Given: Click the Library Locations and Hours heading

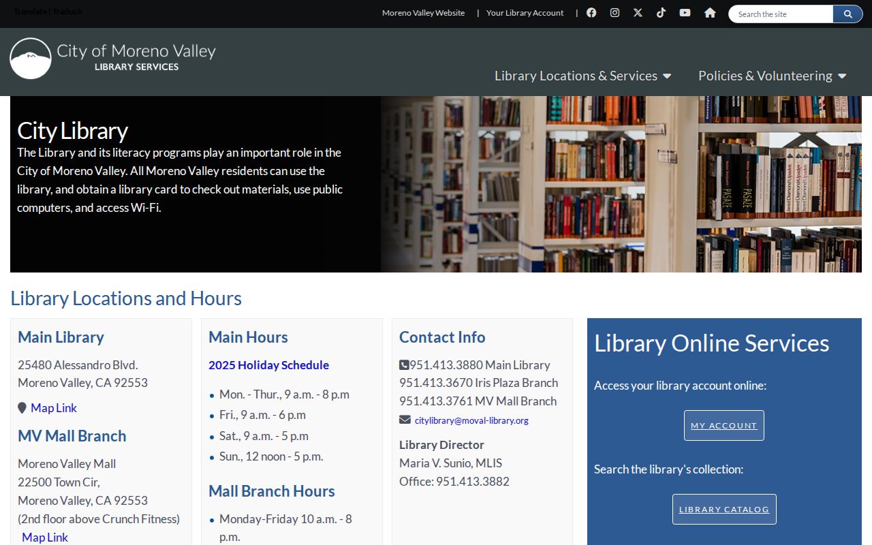Looking at the screenshot, I should (x=126, y=298).
